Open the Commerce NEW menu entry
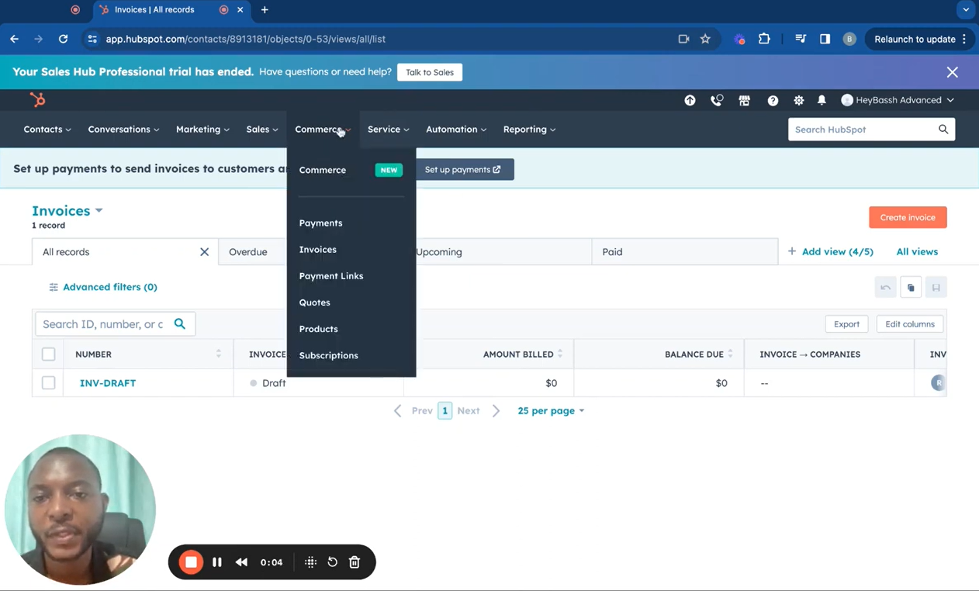 click(x=351, y=170)
